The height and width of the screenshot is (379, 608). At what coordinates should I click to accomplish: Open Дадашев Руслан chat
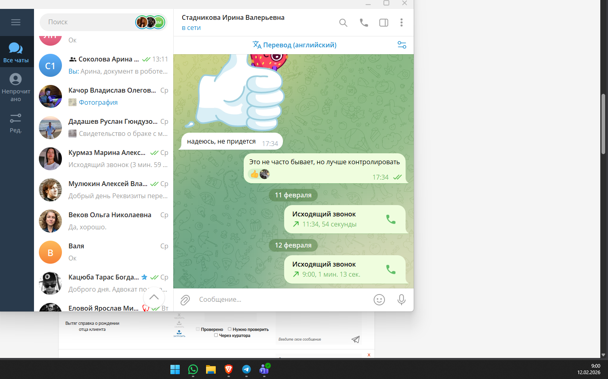(104, 127)
